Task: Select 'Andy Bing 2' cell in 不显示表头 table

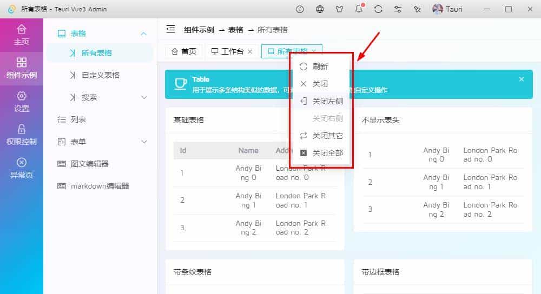Action: click(x=436, y=210)
